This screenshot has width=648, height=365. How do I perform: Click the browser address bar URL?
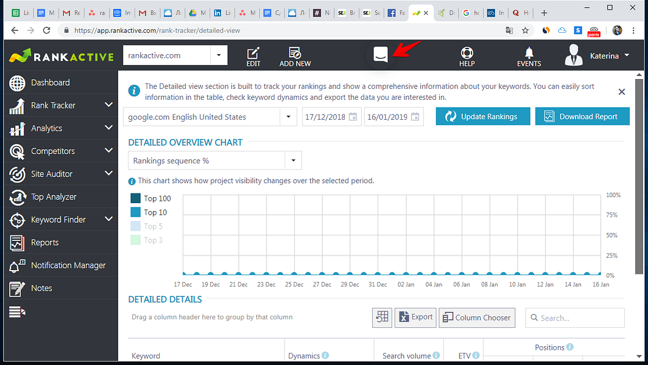157,30
